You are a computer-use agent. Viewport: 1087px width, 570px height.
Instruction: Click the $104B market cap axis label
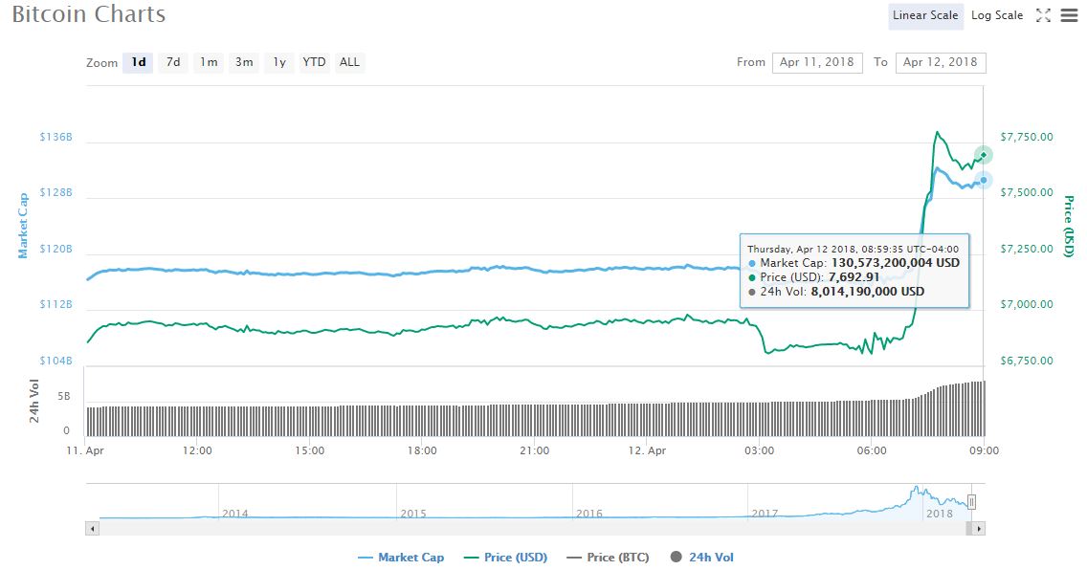click(x=55, y=361)
